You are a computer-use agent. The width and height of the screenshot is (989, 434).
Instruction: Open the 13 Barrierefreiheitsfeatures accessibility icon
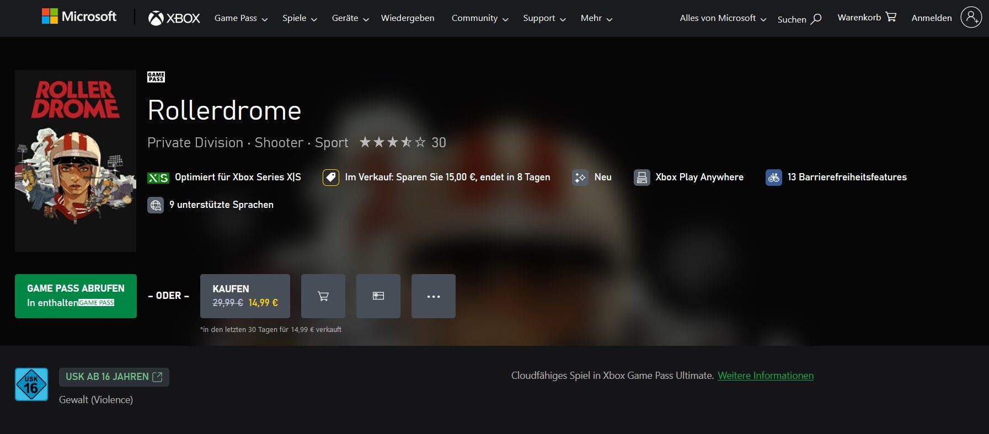pos(774,178)
